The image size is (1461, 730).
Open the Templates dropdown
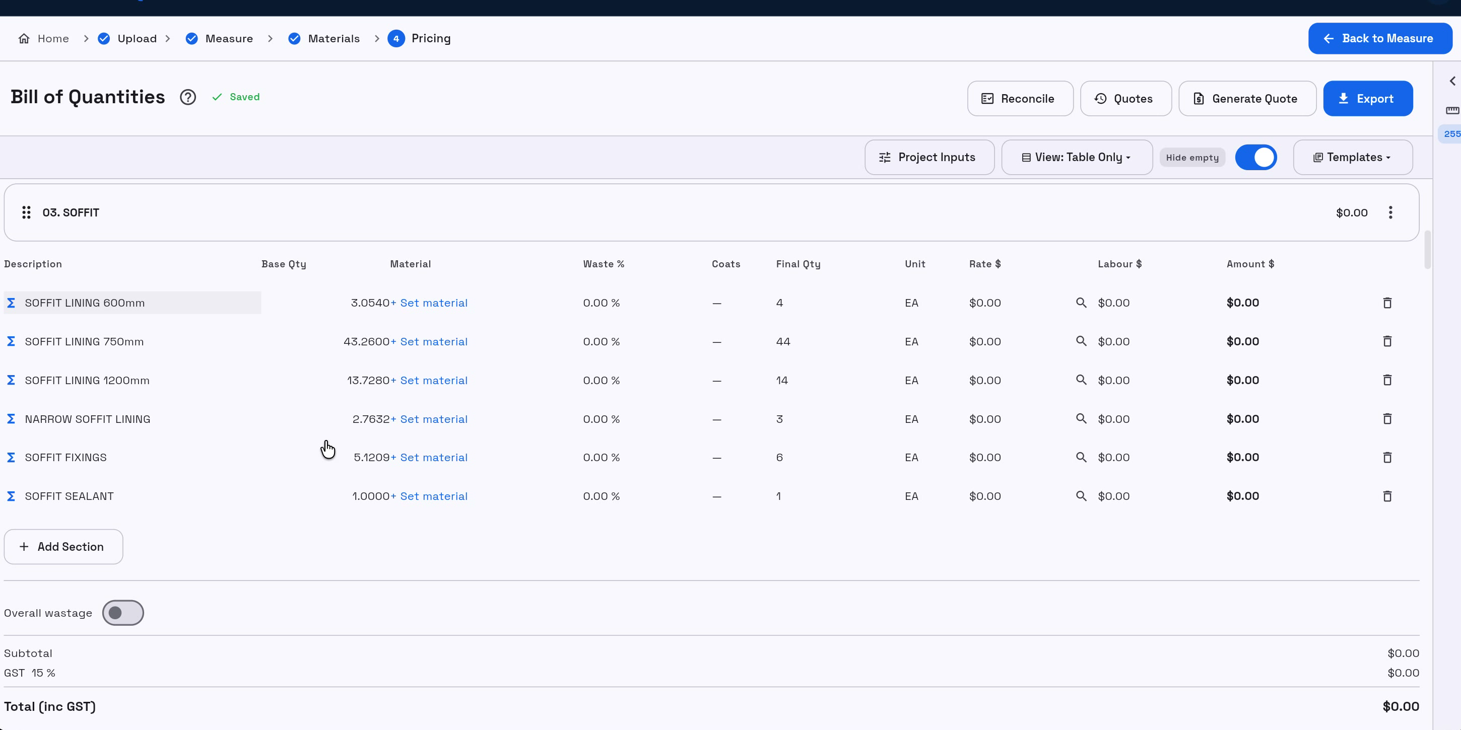pyautogui.click(x=1353, y=158)
